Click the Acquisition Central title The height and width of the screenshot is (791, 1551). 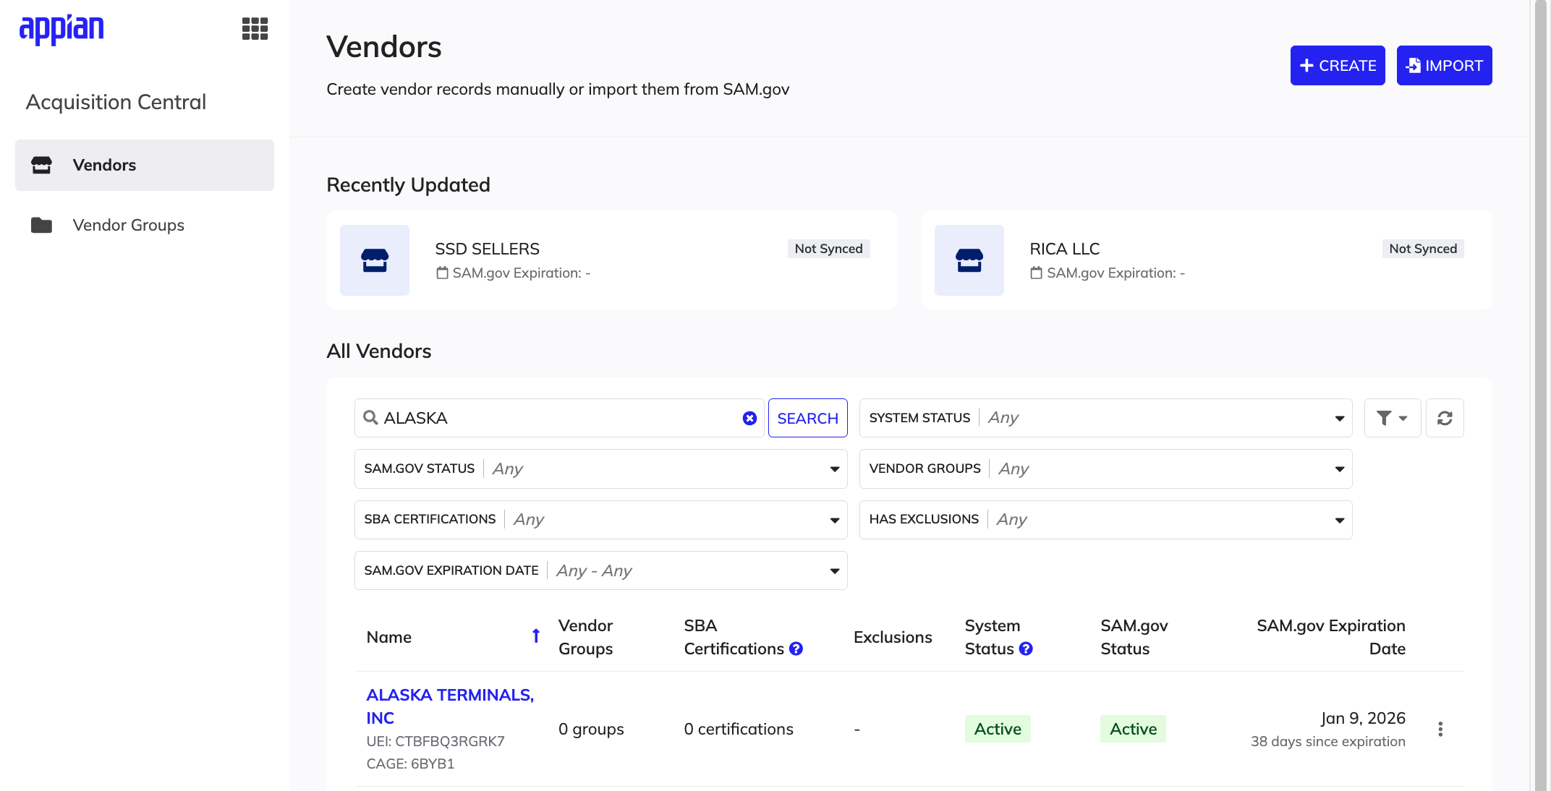[116, 102]
